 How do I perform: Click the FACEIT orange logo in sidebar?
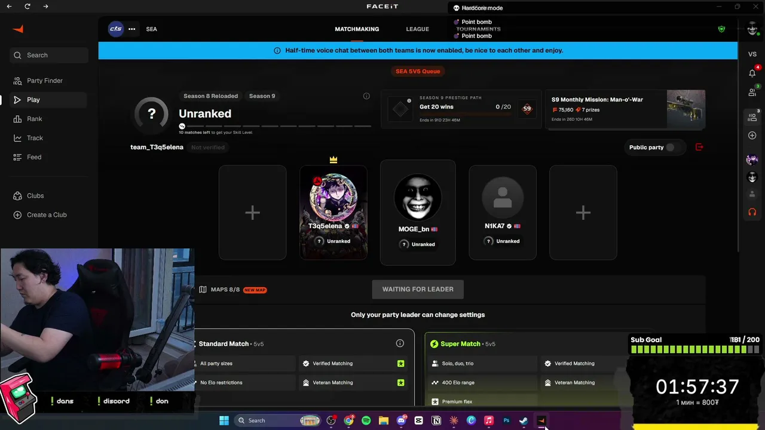pyautogui.click(x=18, y=29)
